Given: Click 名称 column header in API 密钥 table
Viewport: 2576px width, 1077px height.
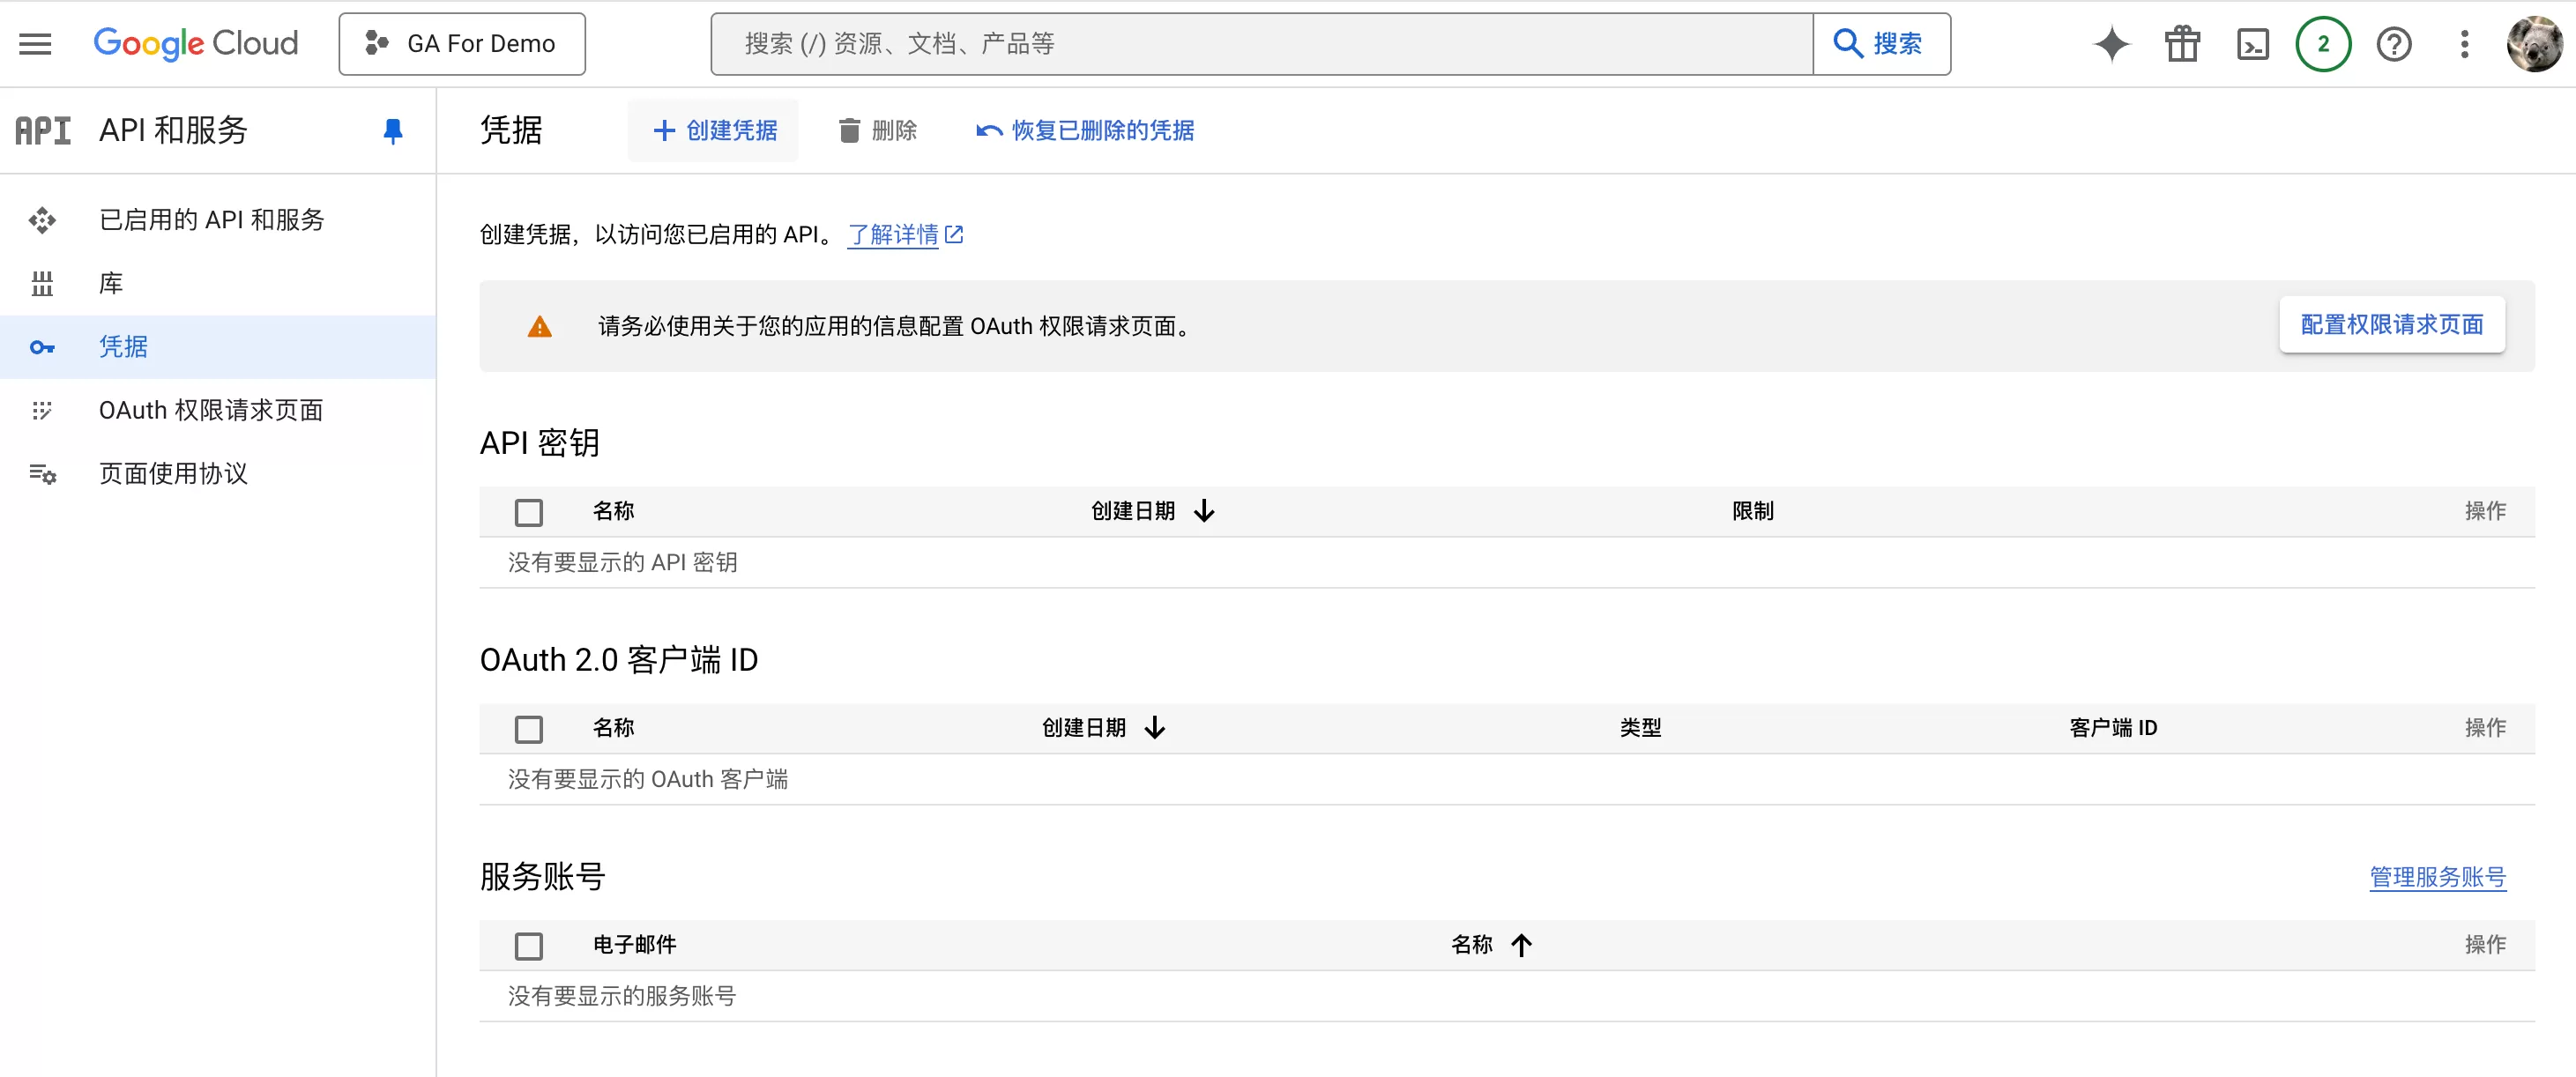Looking at the screenshot, I should click(x=614, y=511).
